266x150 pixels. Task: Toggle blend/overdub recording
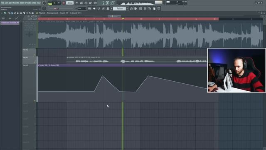[91, 3]
